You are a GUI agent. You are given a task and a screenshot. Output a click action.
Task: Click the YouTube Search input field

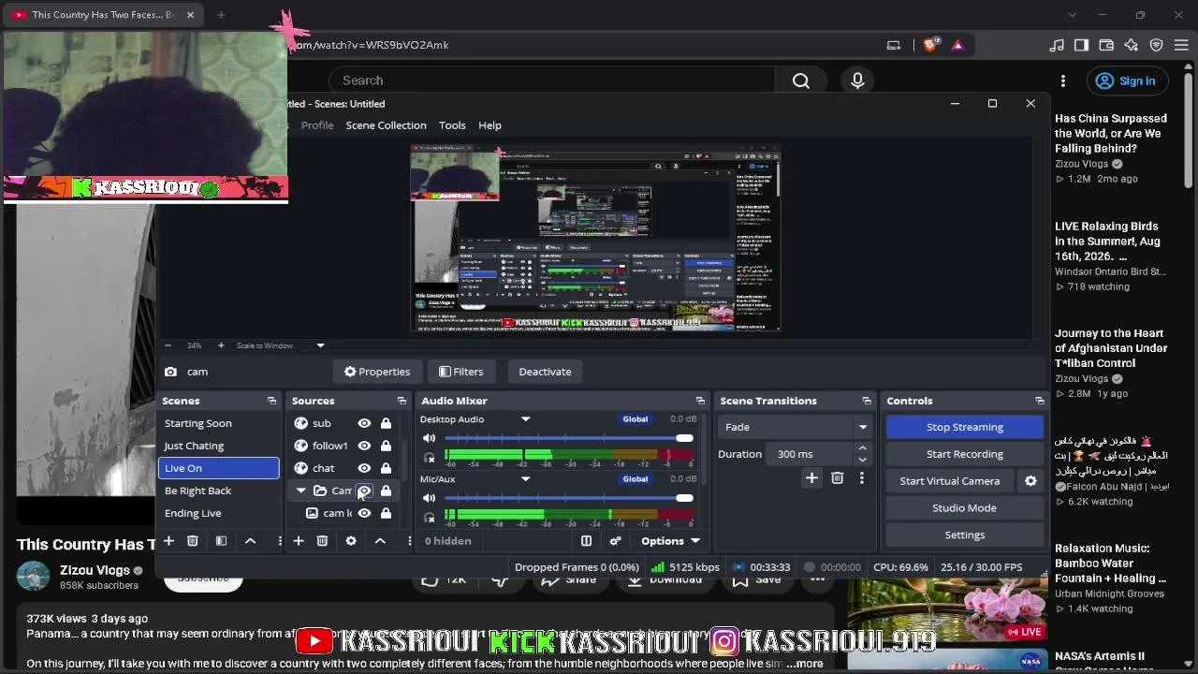click(x=552, y=81)
